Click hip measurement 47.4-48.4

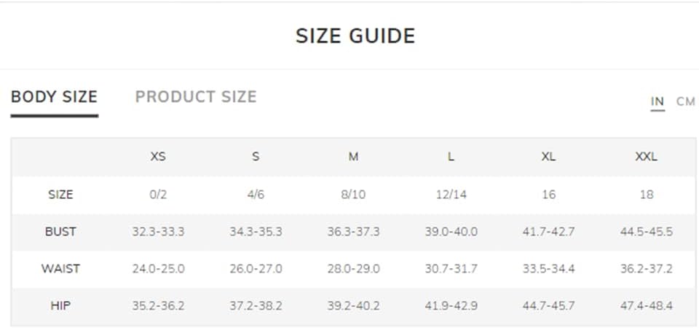[x=647, y=305]
